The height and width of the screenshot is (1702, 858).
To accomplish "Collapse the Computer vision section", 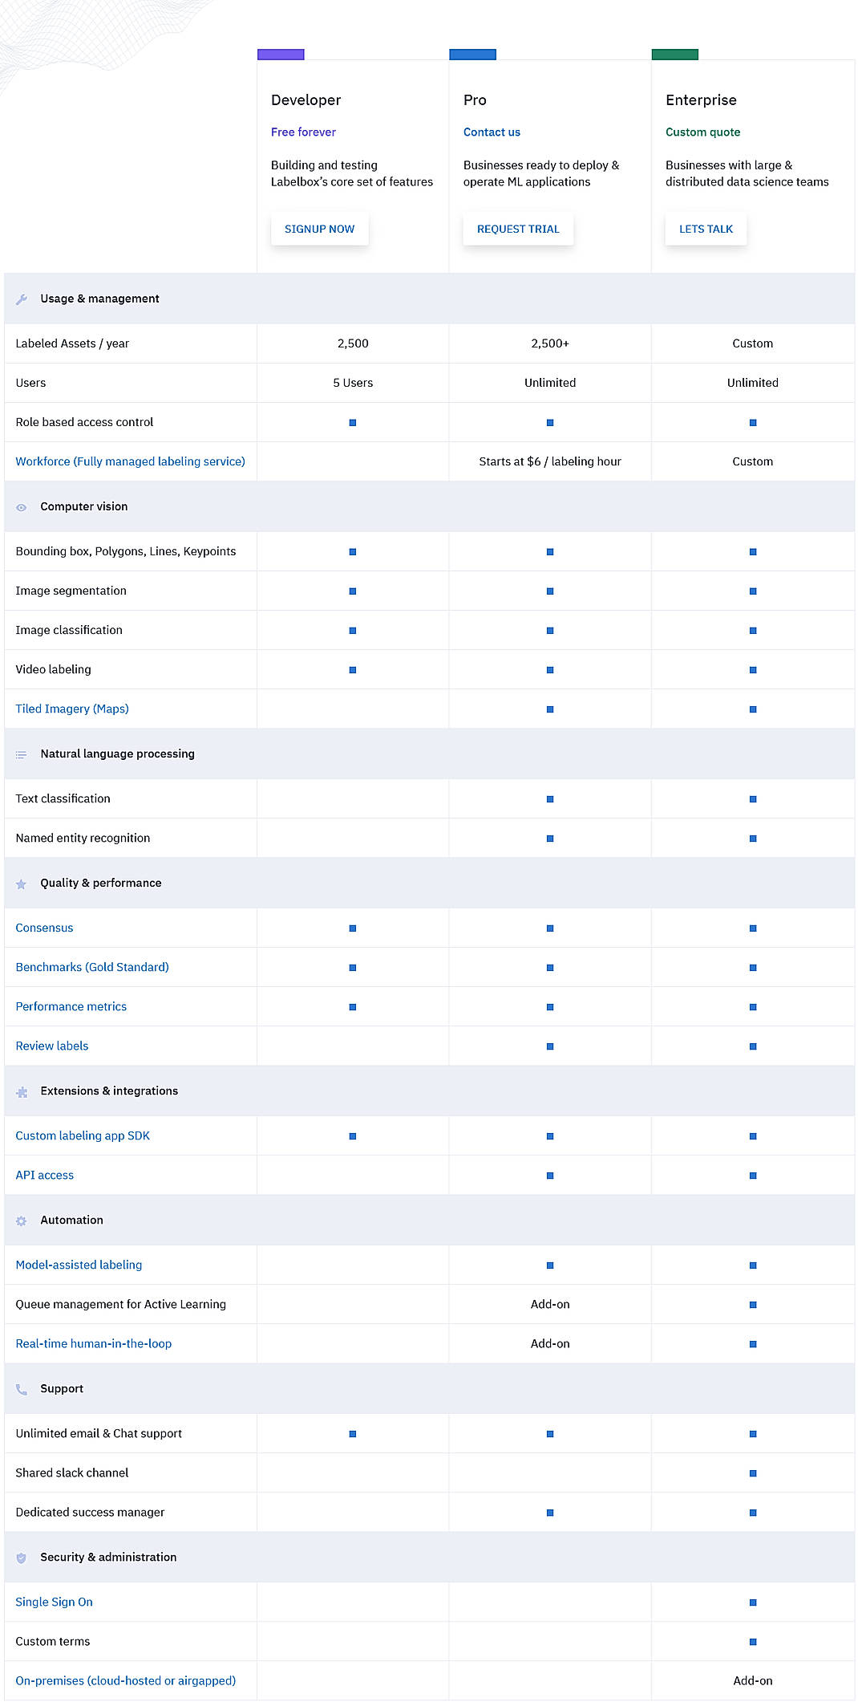I will [x=83, y=506].
